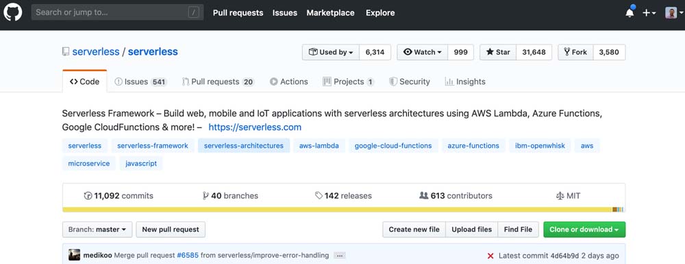View the 11,092 commits history
Viewport: 685px width, 264px height.
click(119, 196)
